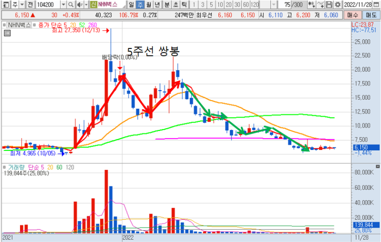Viewport: 381px width, 242px height.
Task: Click the 배당락(0,00%) dividend marker
Action: pyautogui.click(x=120, y=57)
